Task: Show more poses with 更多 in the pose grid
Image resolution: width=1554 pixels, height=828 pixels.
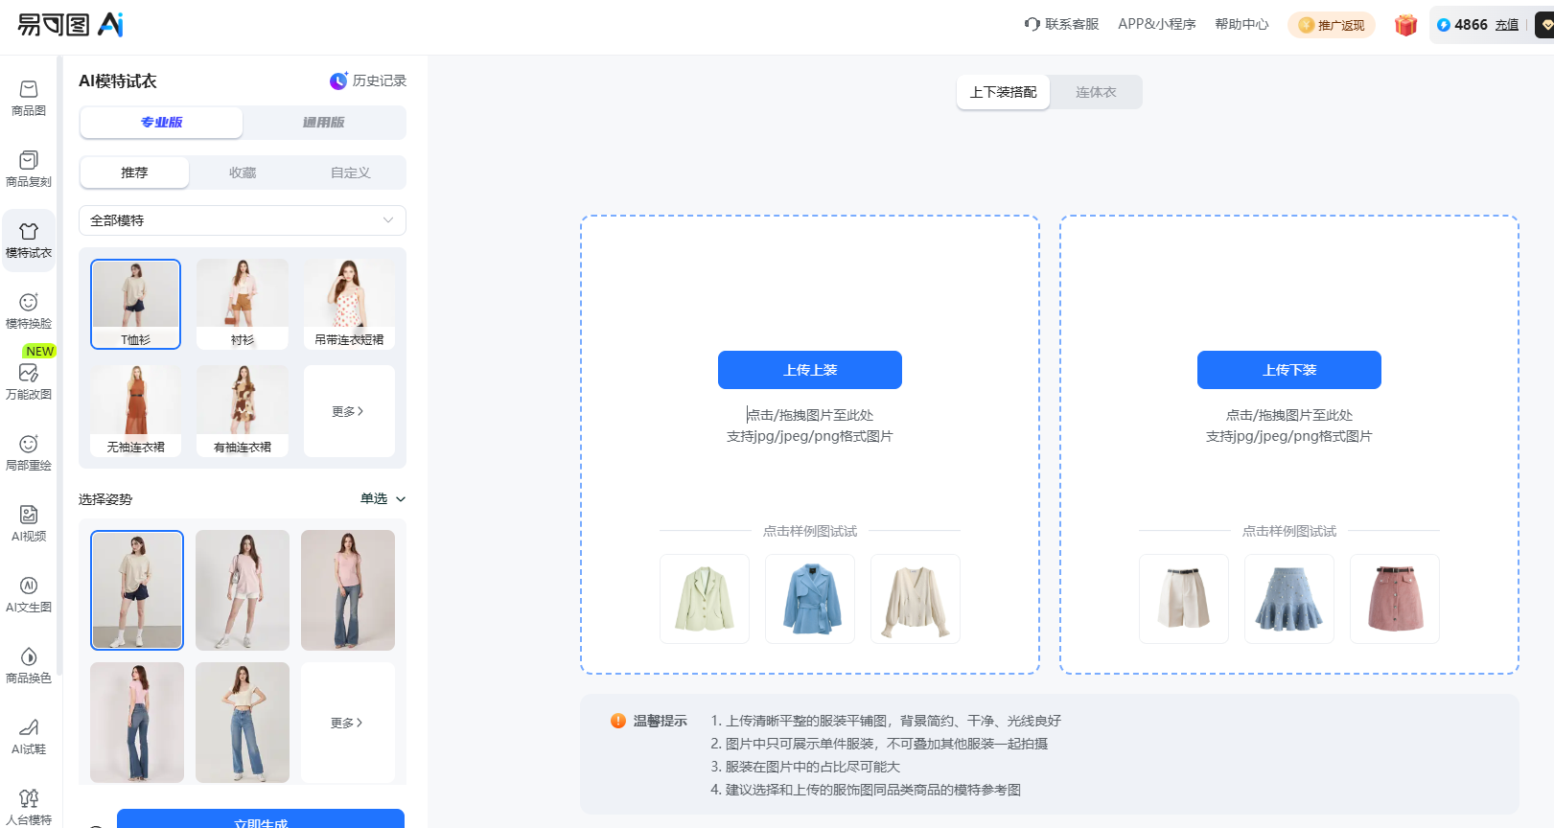Action: pyautogui.click(x=347, y=723)
